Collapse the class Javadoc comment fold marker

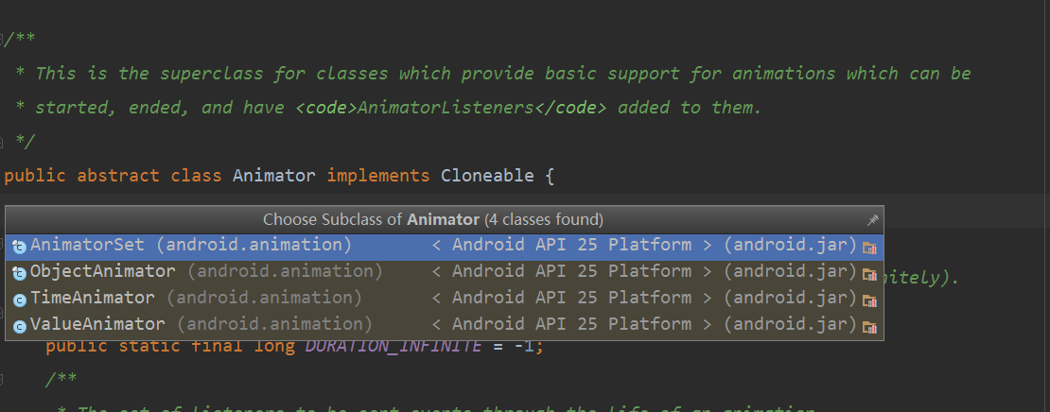[2, 39]
